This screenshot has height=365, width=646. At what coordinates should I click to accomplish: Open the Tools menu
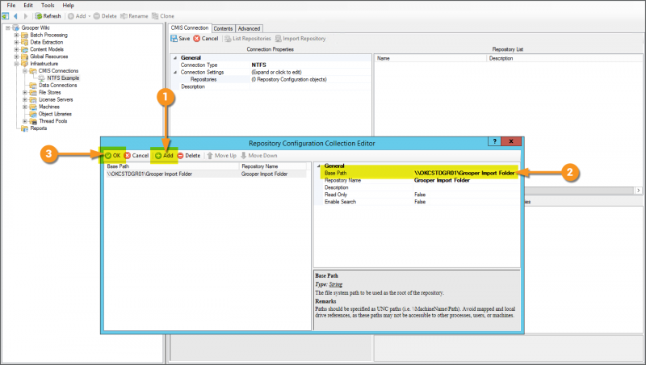point(48,6)
